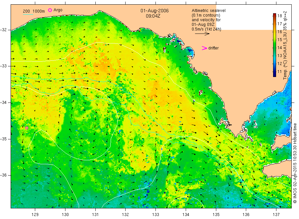The width and height of the screenshot is (299, 219).
Task: Click the '0.5m/s (1kt 24h)' text
Action: 206,29
